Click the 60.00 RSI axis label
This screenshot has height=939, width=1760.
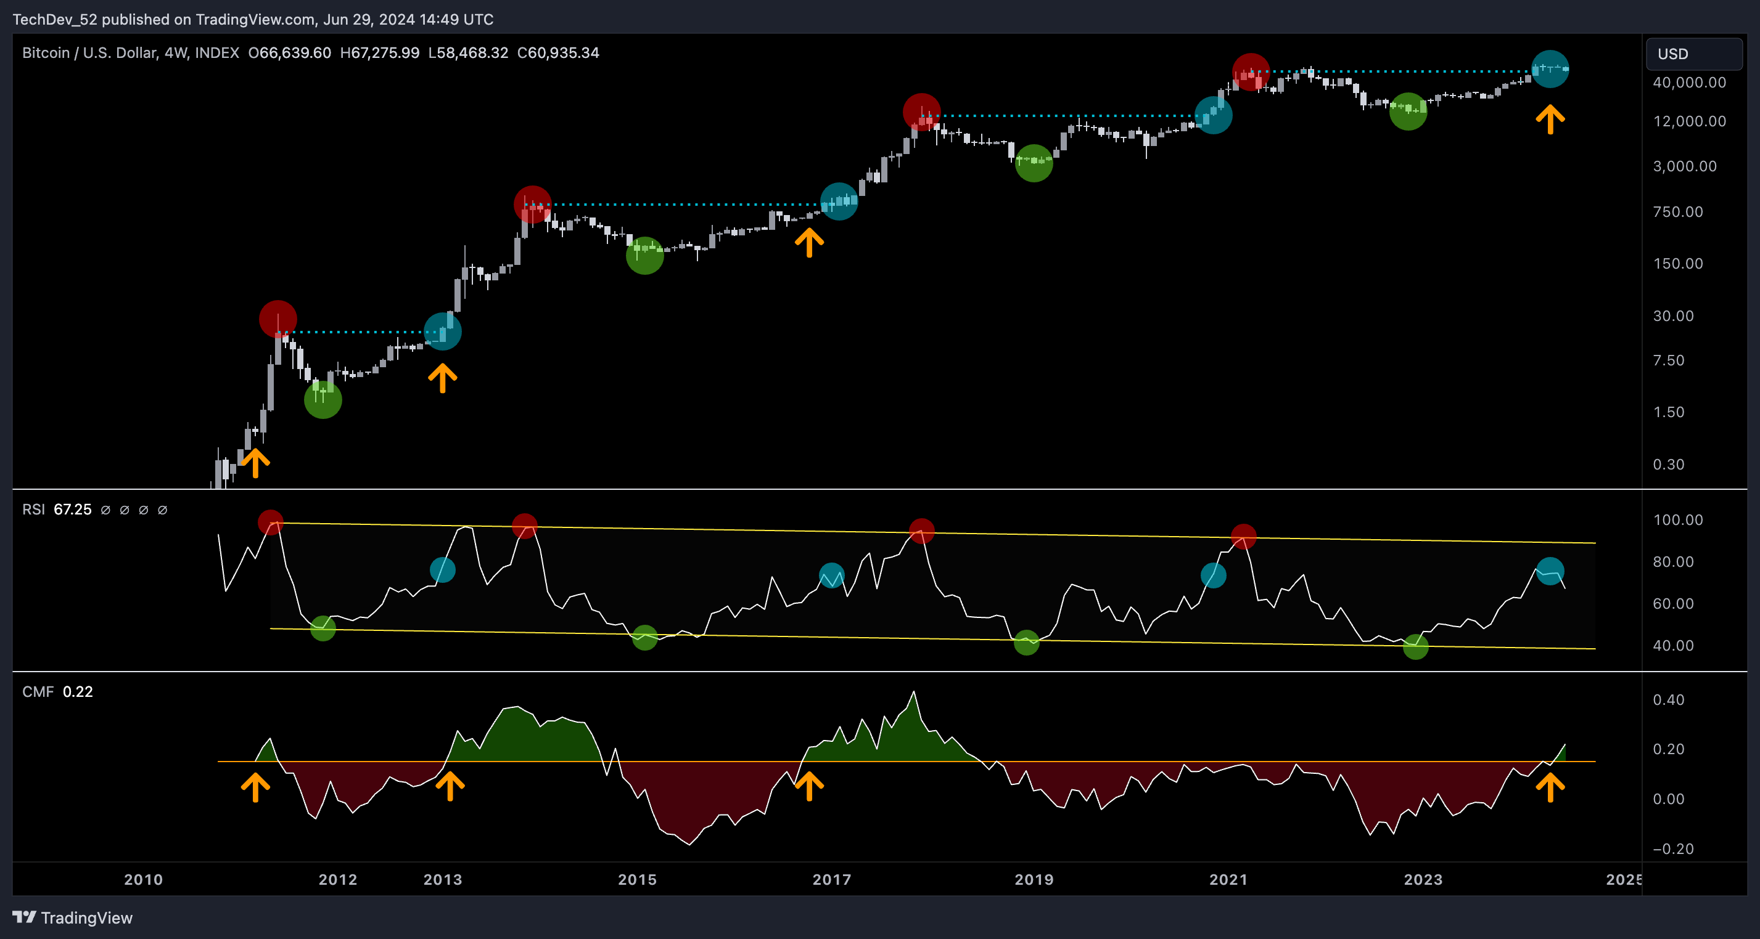[1673, 604]
